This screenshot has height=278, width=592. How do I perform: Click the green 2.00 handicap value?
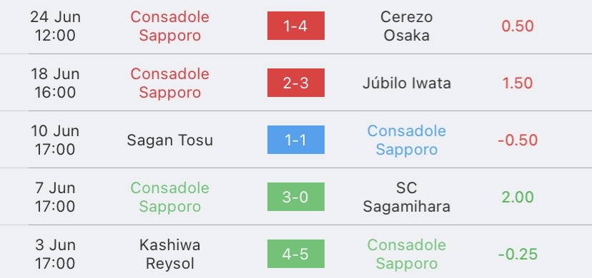(518, 197)
